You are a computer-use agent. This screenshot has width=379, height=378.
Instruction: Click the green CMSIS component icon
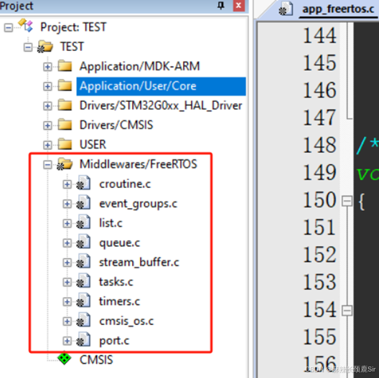(x=65, y=359)
